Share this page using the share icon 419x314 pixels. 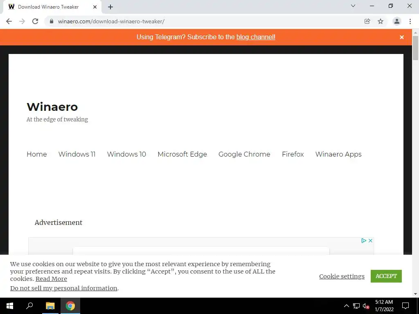367,21
